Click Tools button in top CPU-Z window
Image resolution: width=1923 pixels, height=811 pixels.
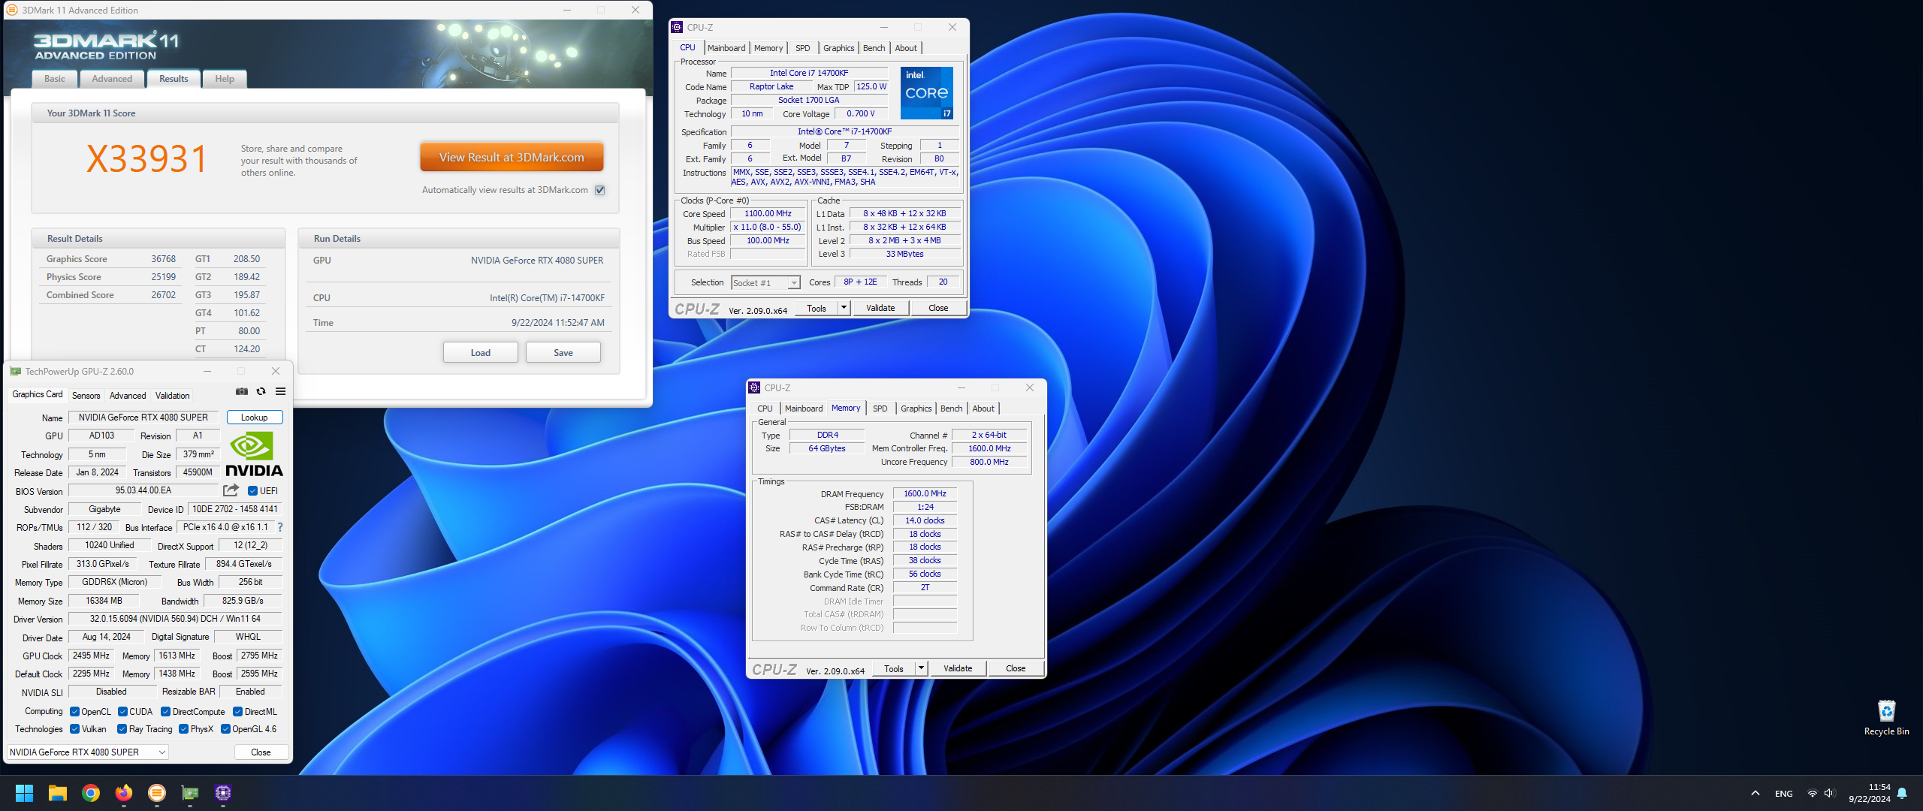pyautogui.click(x=816, y=308)
